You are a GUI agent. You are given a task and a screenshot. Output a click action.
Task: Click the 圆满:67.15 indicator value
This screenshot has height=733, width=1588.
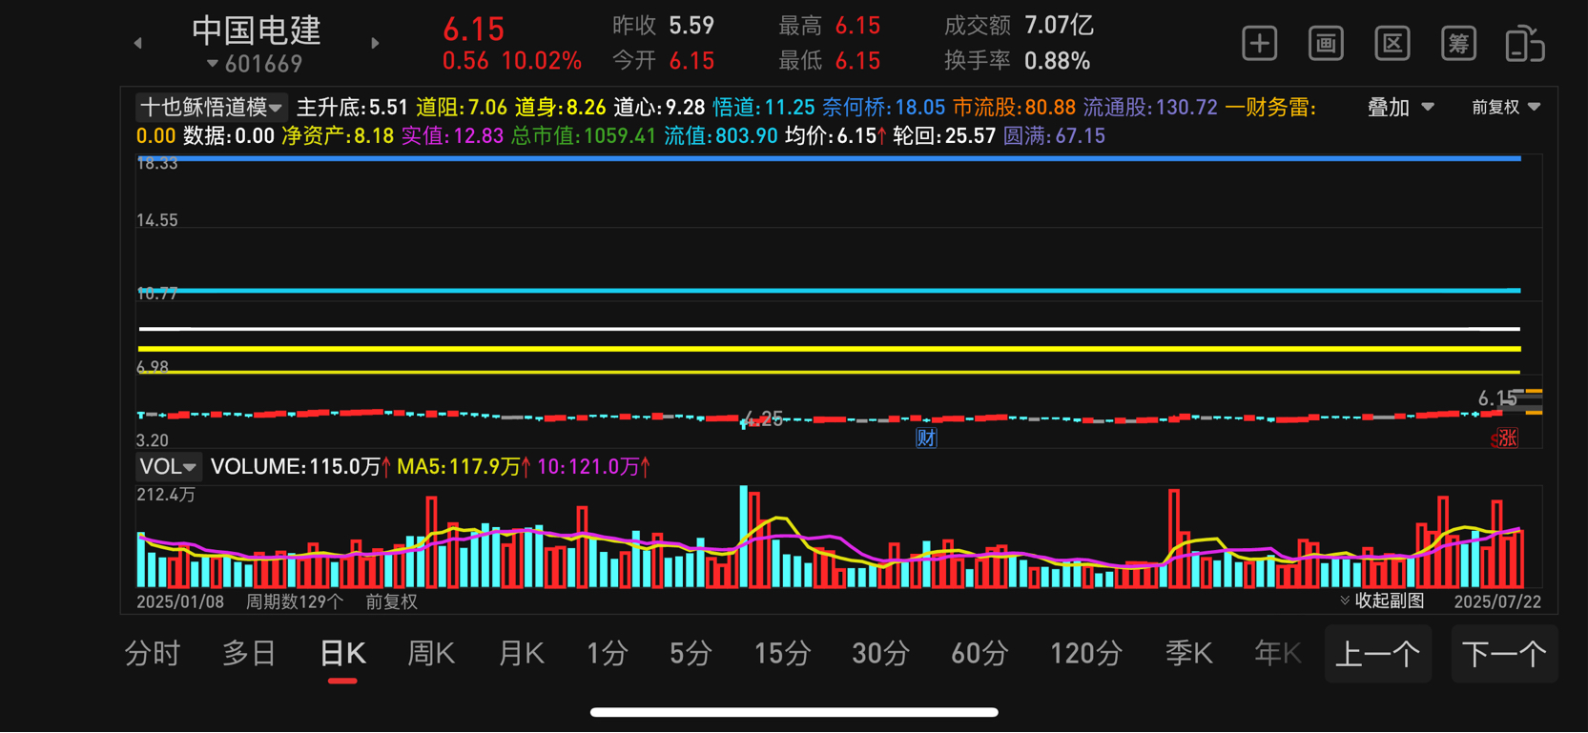click(x=1054, y=136)
